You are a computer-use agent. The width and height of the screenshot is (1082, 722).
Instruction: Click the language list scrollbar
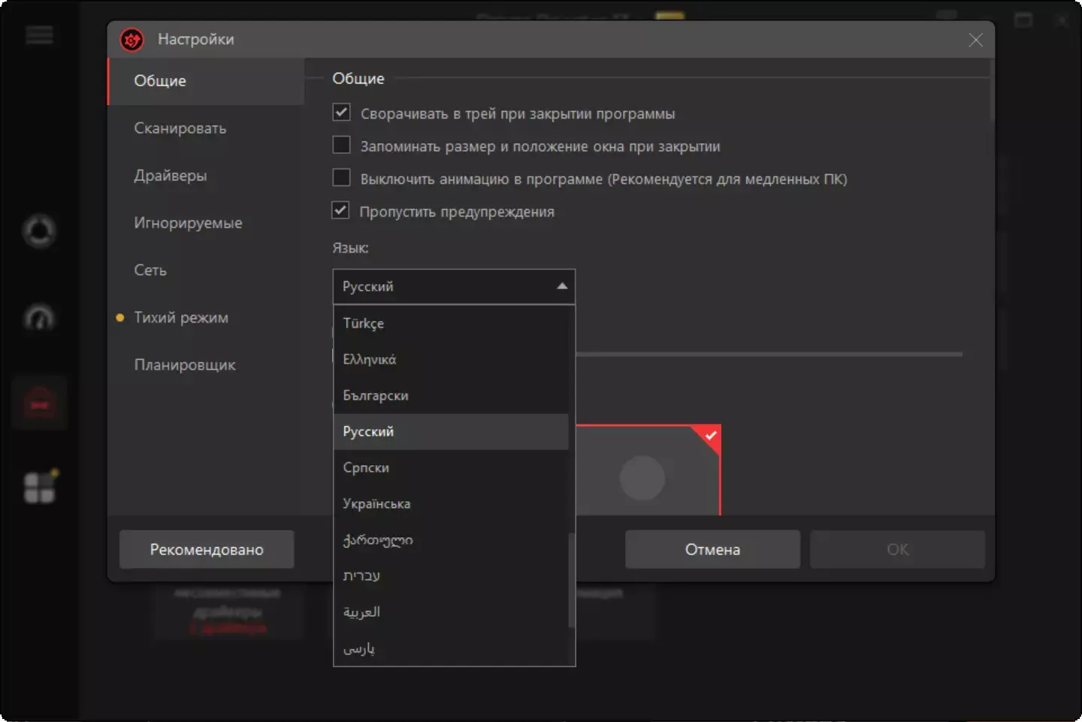pyautogui.click(x=572, y=580)
